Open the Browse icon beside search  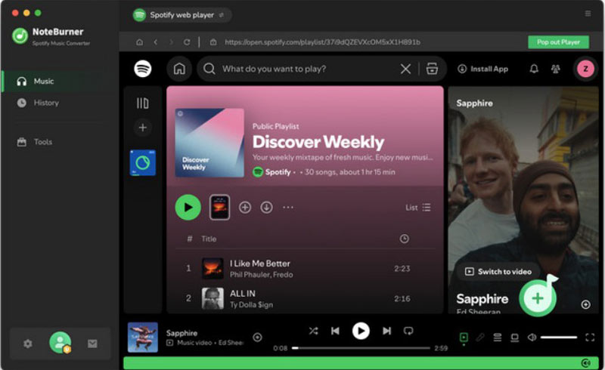[x=432, y=69]
